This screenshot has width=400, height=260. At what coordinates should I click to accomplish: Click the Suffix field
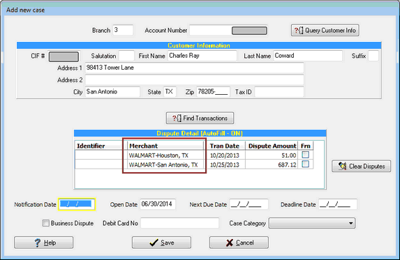point(373,56)
